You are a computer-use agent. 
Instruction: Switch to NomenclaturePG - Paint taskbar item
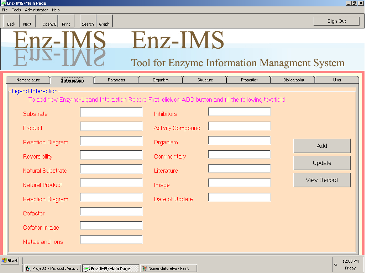(169, 268)
